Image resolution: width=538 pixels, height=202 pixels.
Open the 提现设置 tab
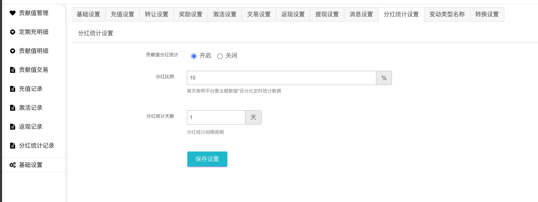click(x=327, y=14)
